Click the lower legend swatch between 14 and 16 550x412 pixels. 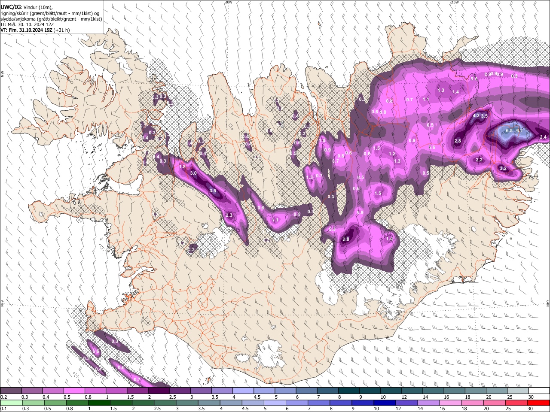(428, 403)
